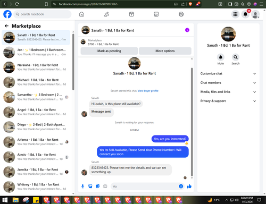Open the purple conversation info icon
The height and width of the screenshot is (204, 266).
click(187, 30)
